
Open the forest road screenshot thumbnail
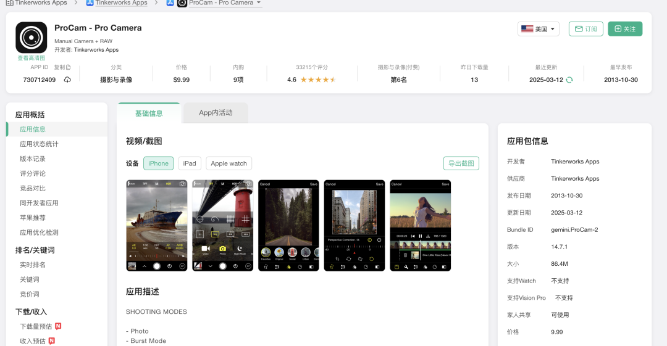click(288, 225)
